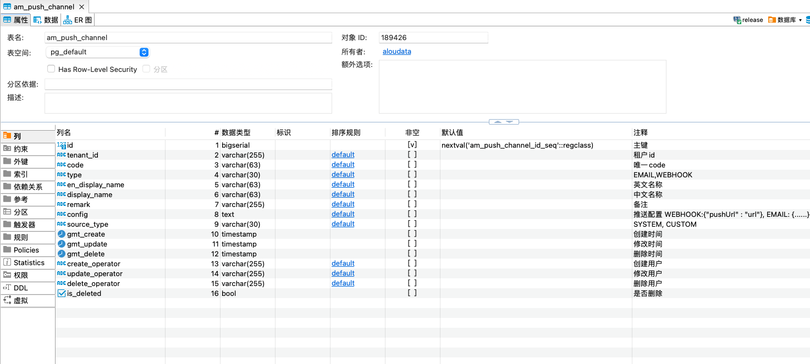Click the clock icon beside gmt_create

[62, 234]
